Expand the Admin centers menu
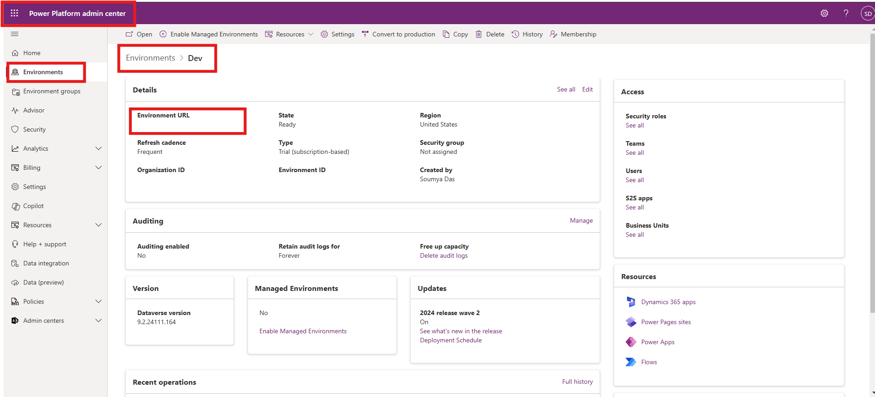This screenshot has width=875, height=397. (x=98, y=321)
